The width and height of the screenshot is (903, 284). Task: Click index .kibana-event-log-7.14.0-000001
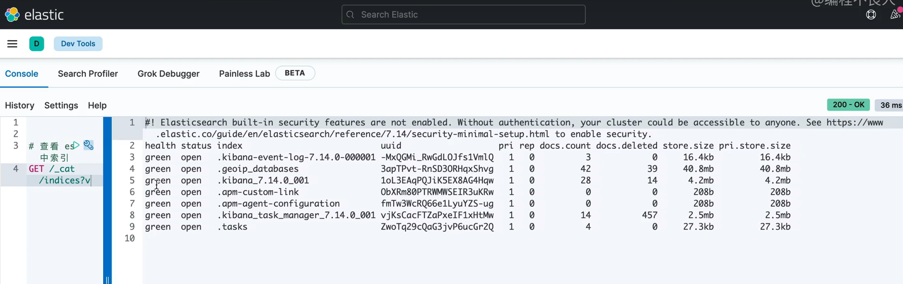296,158
